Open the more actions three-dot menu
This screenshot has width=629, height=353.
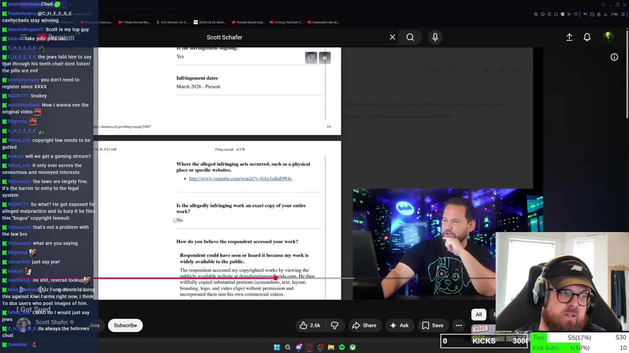coord(458,326)
